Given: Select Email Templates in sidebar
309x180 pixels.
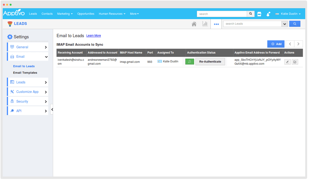Looking at the screenshot, I should click(25, 73).
